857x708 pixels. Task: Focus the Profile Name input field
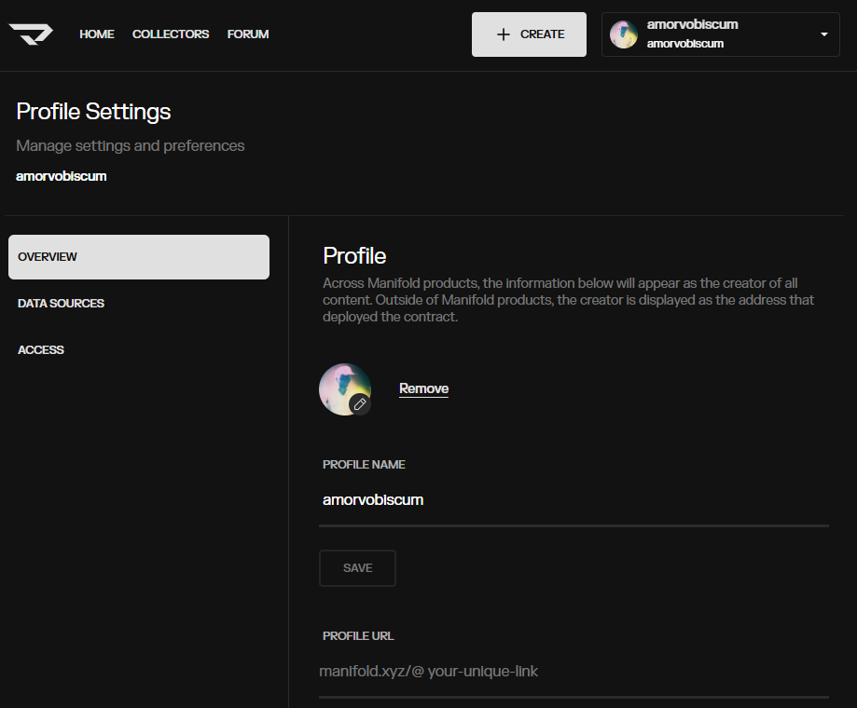(x=573, y=500)
